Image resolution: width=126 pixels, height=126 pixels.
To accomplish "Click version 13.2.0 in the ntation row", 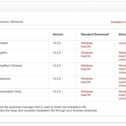I will click(57, 43).
